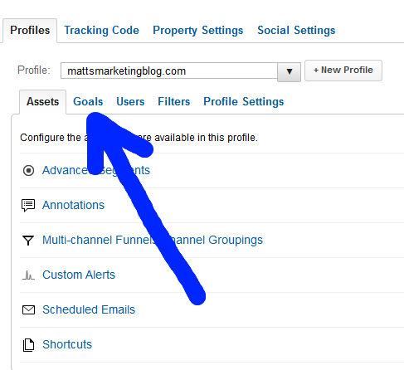
Task: Click the Annotations speech bubble icon
Action: pyautogui.click(x=28, y=206)
